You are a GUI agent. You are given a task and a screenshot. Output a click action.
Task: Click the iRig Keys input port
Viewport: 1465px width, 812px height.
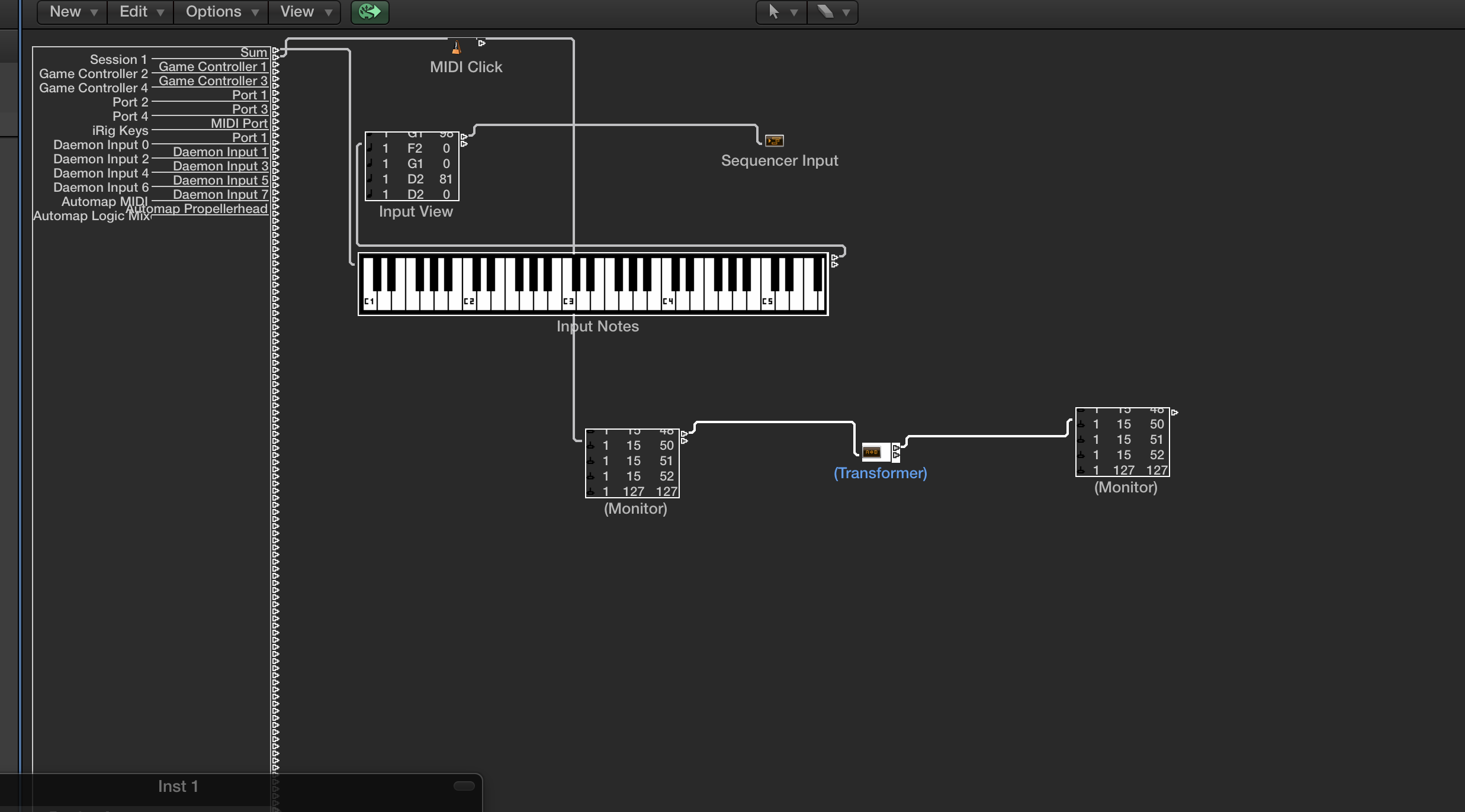pos(120,131)
